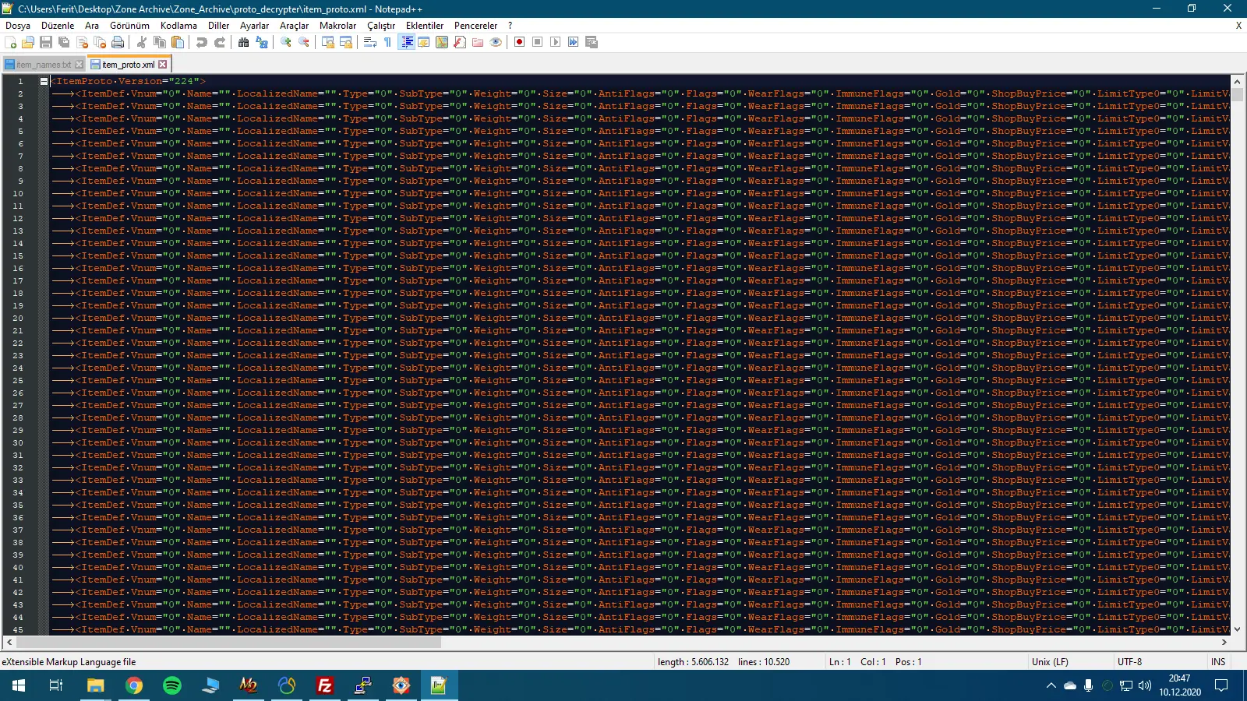Click the horizontal scrollbar thumb

tap(228, 643)
